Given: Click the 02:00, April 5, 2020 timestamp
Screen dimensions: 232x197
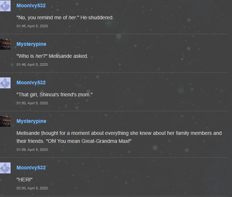Looking at the screenshot, I should [32, 188].
